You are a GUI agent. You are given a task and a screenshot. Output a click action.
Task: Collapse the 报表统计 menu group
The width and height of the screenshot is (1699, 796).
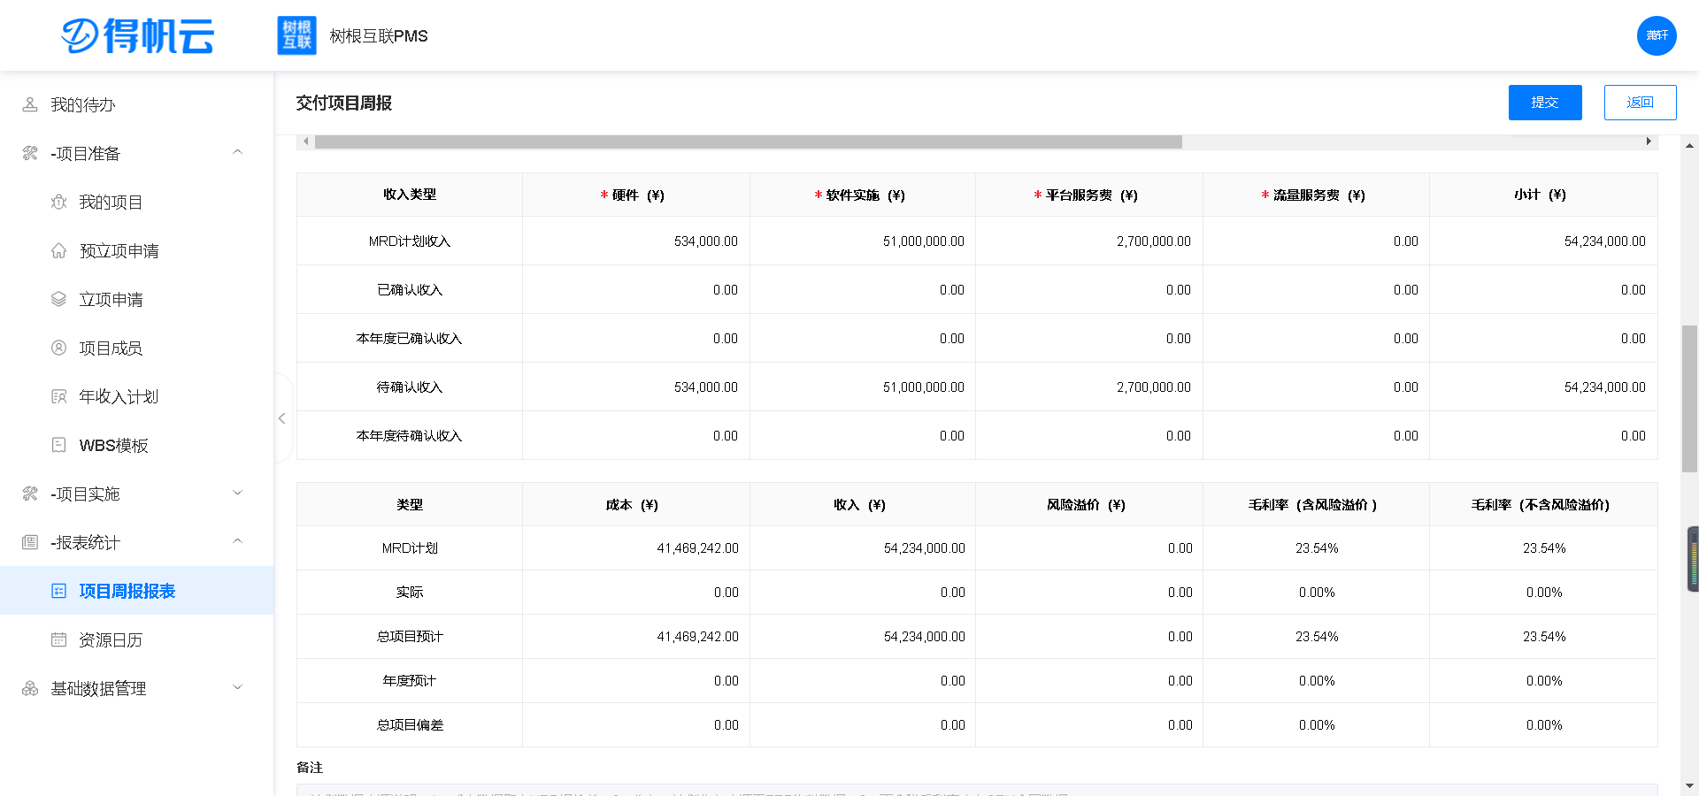click(x=237, y=541)
